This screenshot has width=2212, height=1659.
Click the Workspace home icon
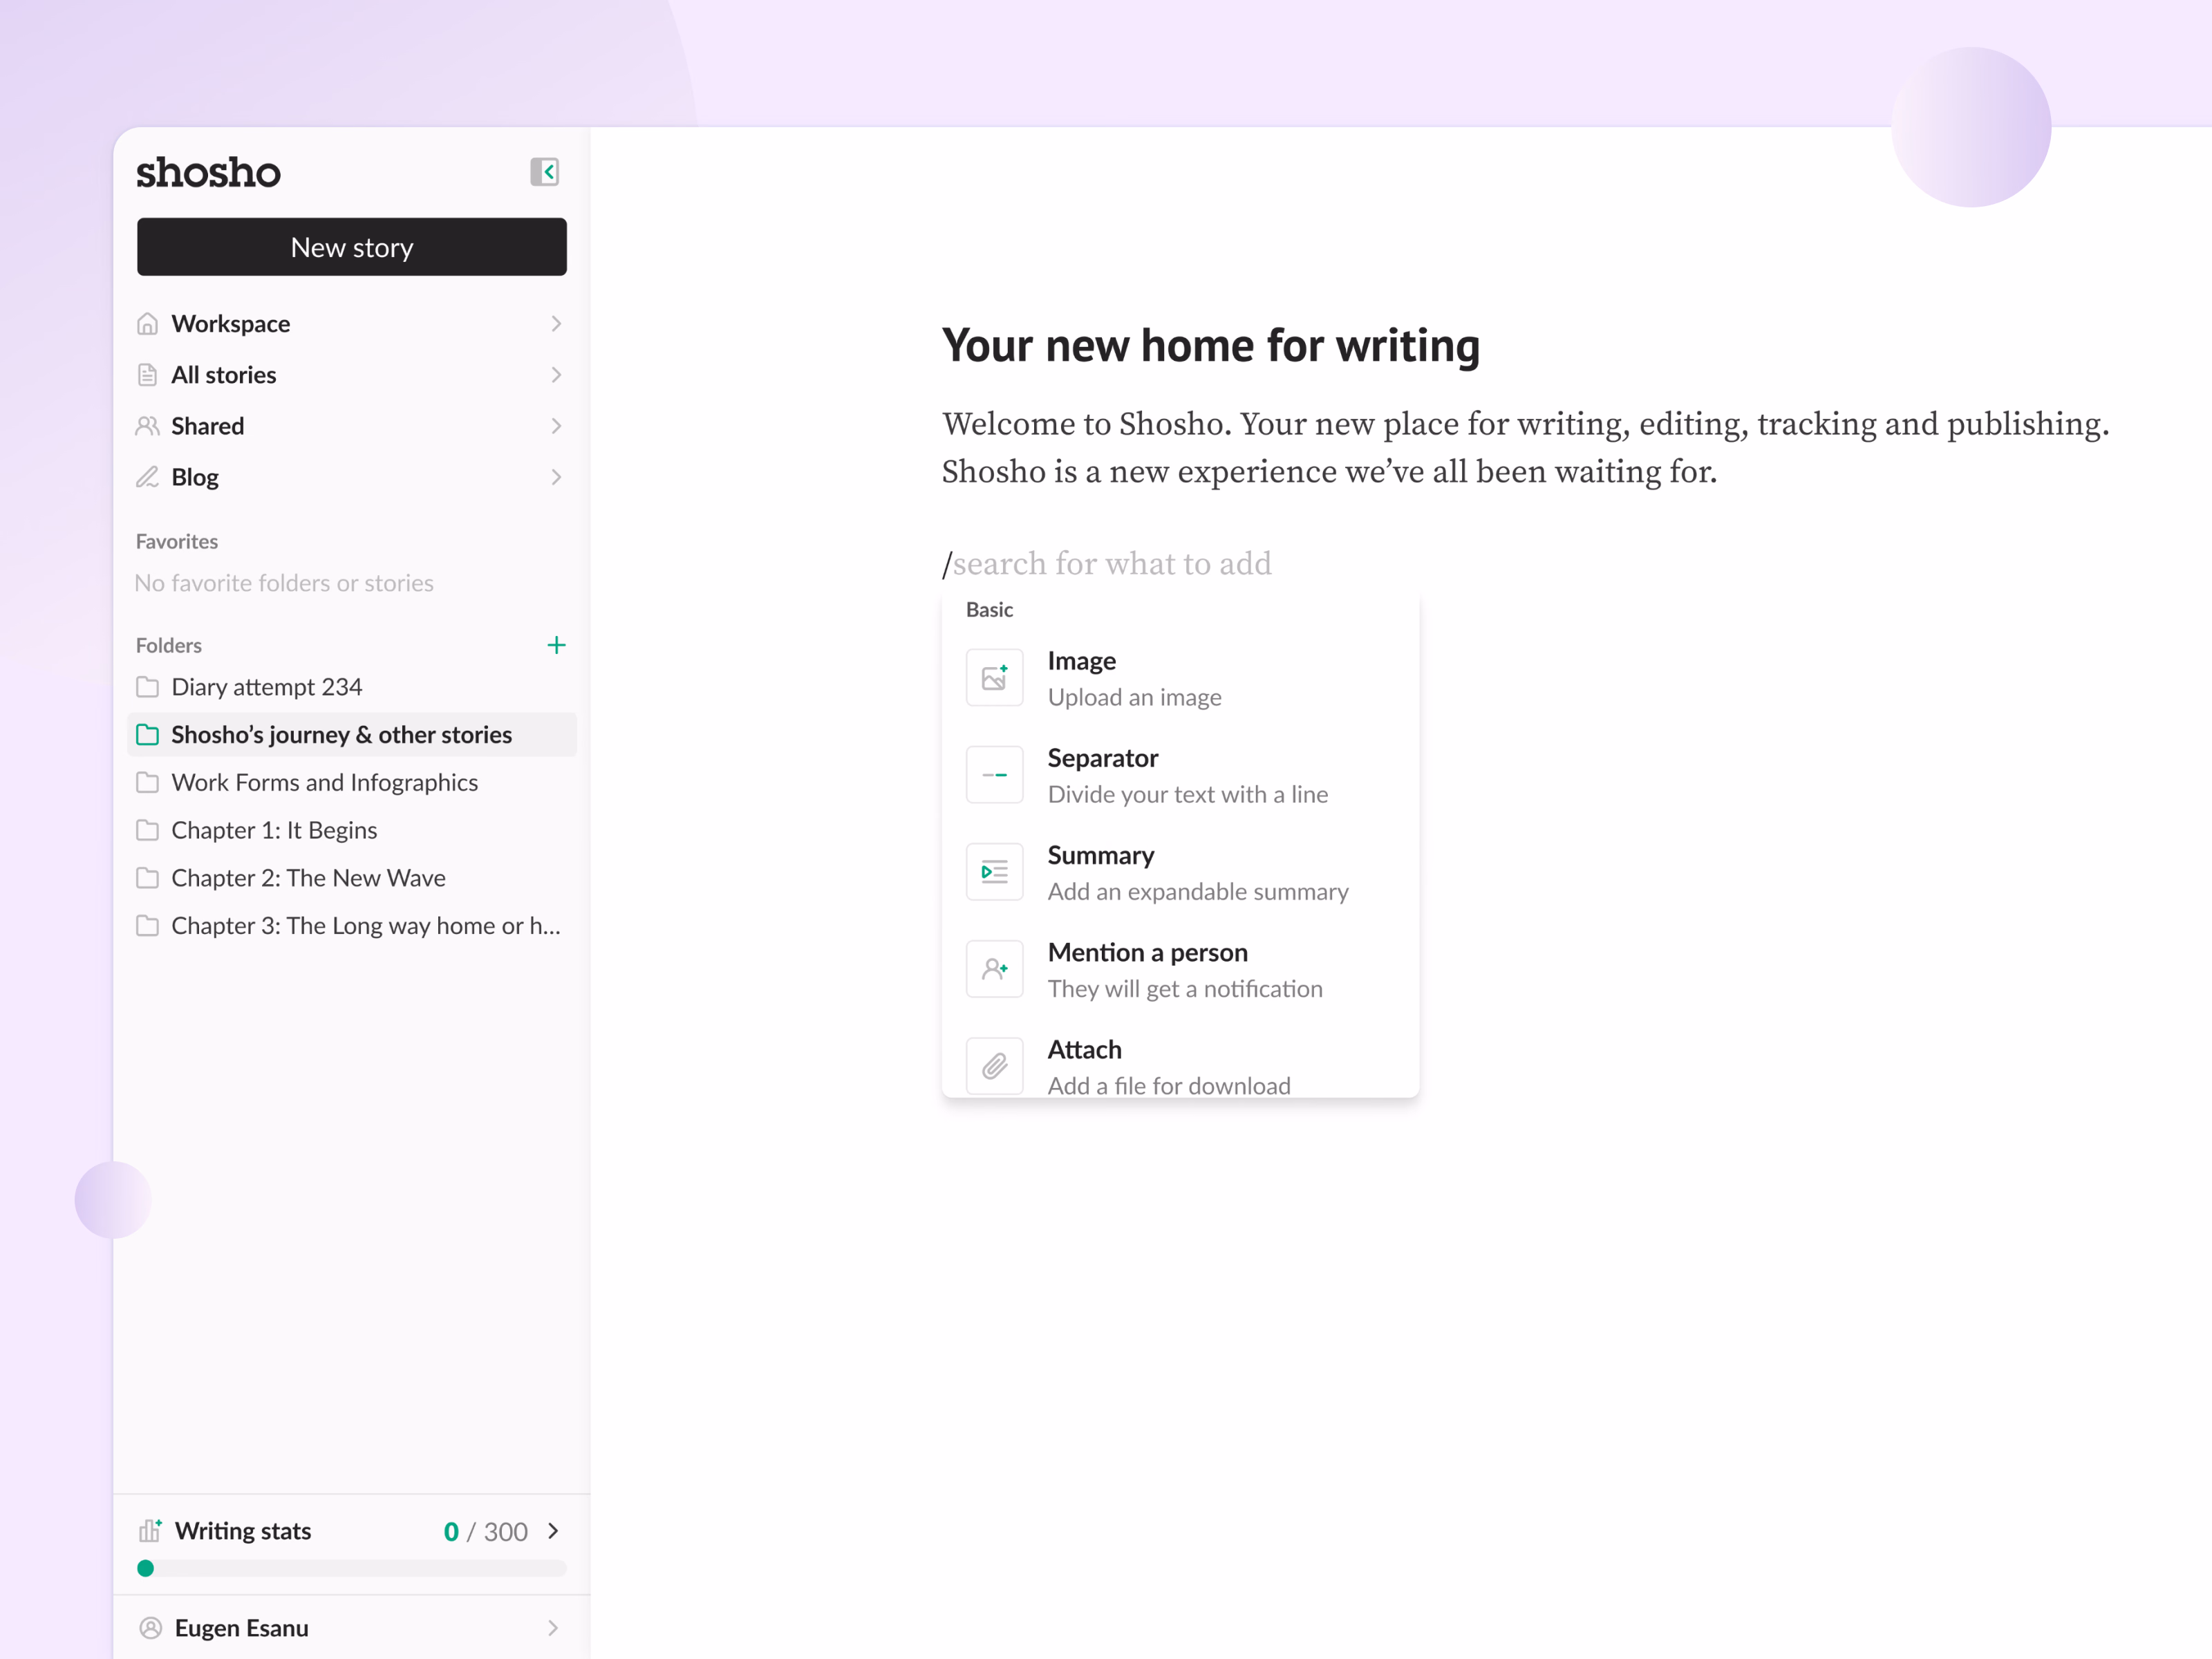click(x=147, y=324)
